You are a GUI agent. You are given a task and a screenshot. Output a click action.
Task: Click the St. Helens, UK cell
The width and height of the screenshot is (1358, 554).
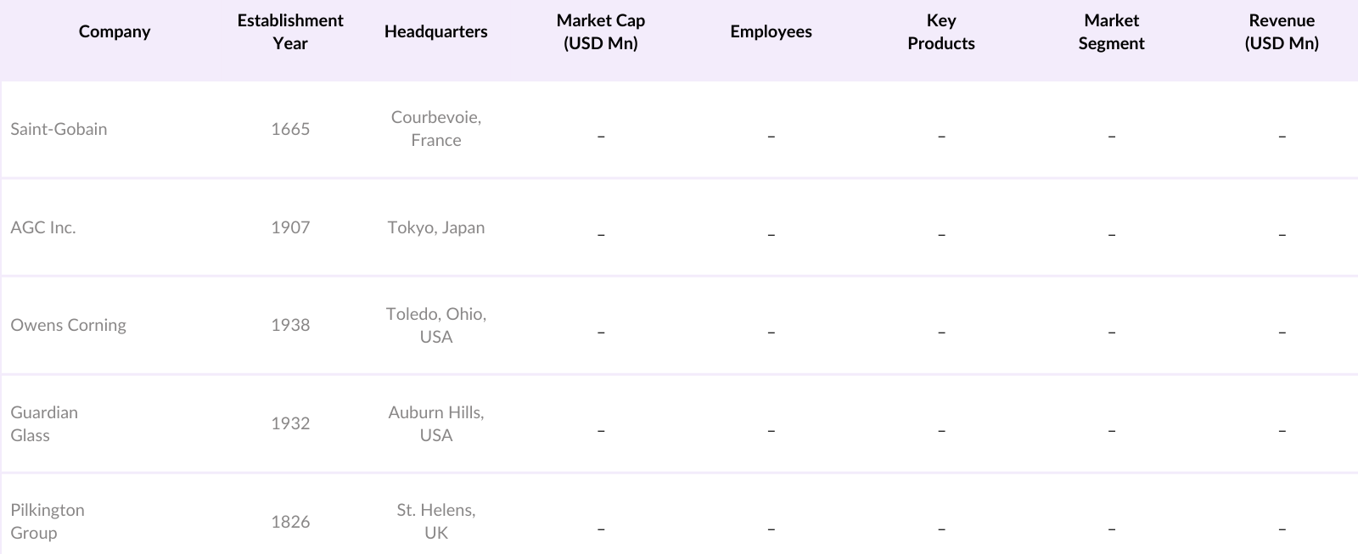tap(435, 521)
